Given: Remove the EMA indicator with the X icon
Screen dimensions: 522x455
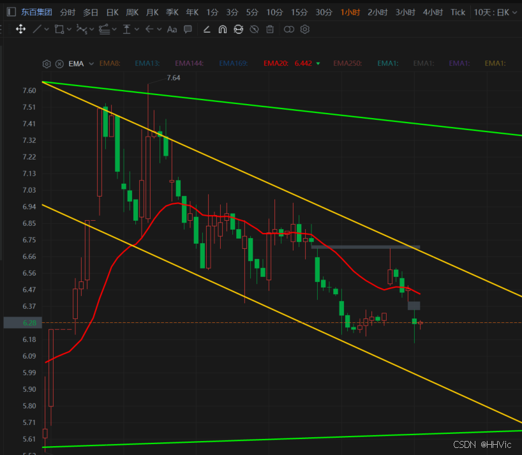Looking at the screenshot, I should (59, 64).
